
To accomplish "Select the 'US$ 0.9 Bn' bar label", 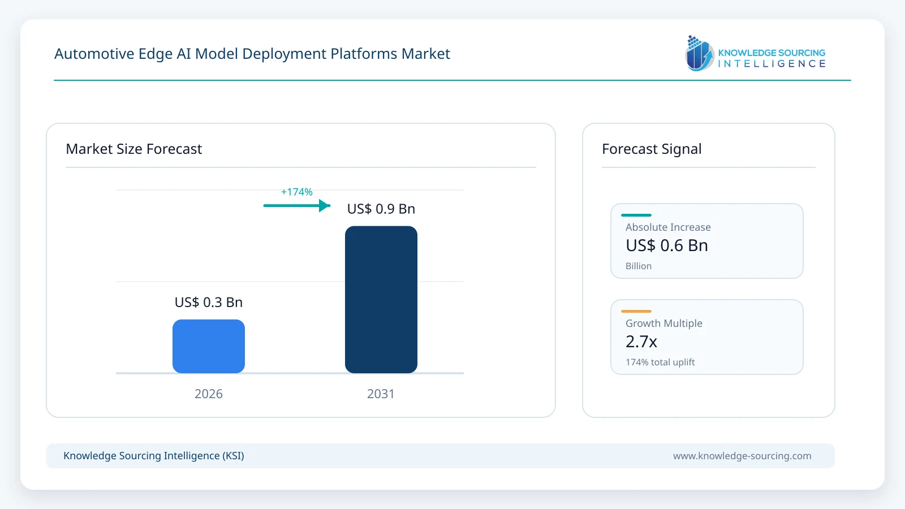I will 381,209.
